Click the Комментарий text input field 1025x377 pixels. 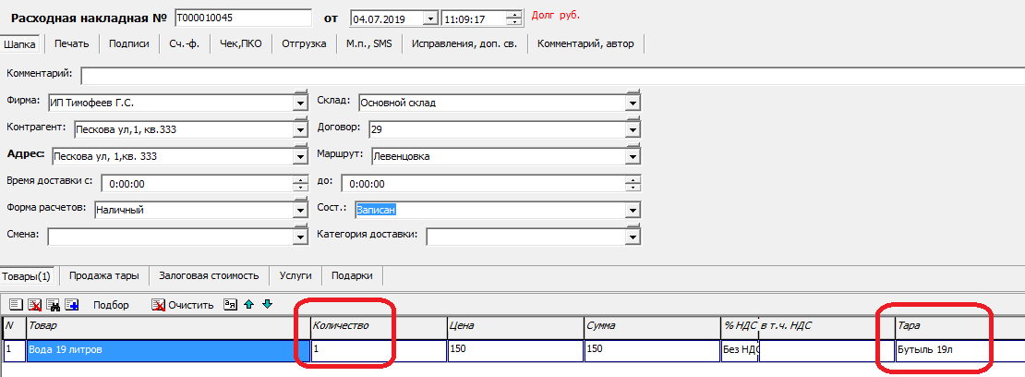point(545,75)
